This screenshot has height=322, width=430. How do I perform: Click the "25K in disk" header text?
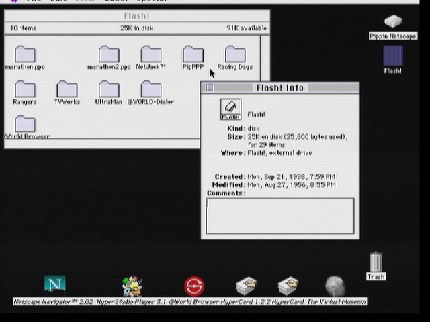point(136,28)
